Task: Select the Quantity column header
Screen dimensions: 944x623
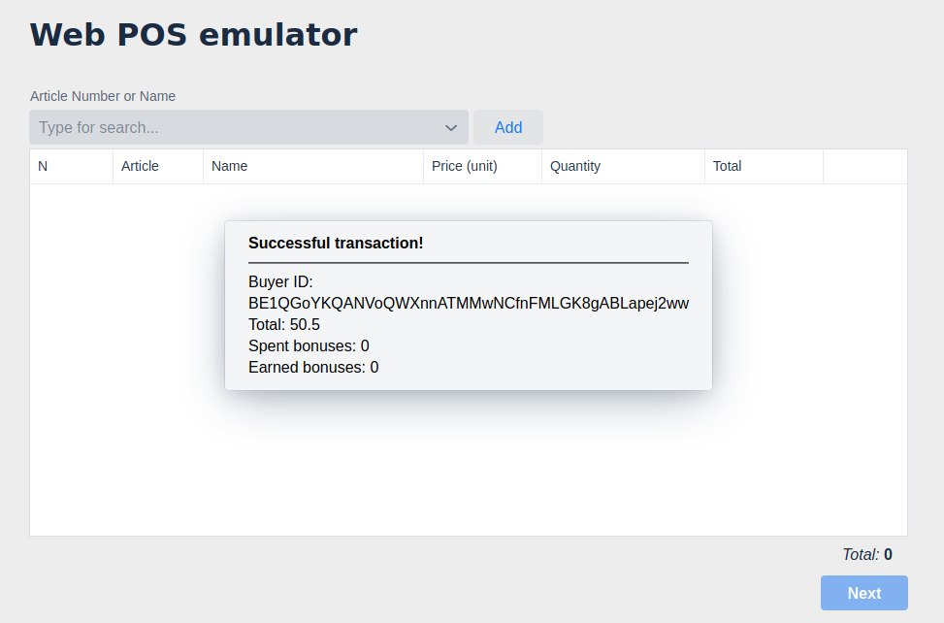Action: click(574, 166)
